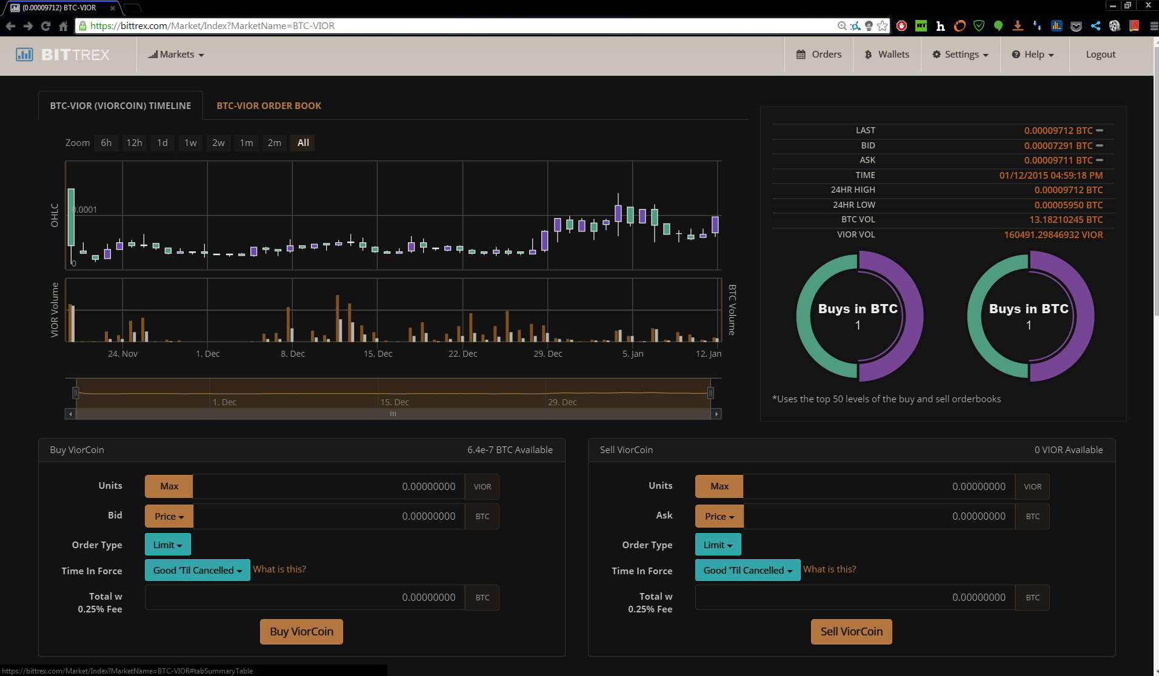Set chart zoom to All
The height and width of the screenshot is (676, 1159).
pos(303,143)
